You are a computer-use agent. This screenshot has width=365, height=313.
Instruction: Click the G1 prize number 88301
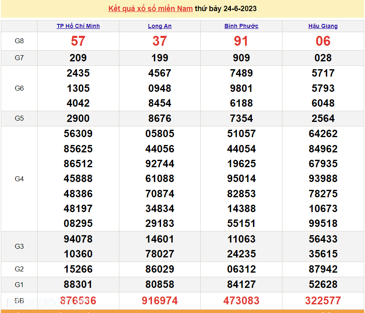coord(78,284)
